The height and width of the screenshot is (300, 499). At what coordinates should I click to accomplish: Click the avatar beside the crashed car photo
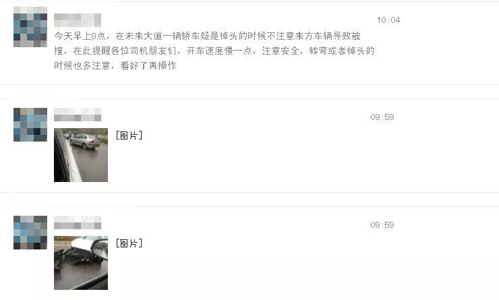(30, 232)
